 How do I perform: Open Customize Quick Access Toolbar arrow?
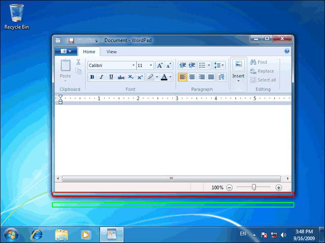coord(96,41)
